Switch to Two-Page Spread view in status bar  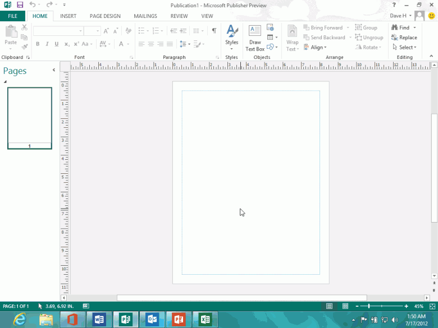(x=345, y=306)
